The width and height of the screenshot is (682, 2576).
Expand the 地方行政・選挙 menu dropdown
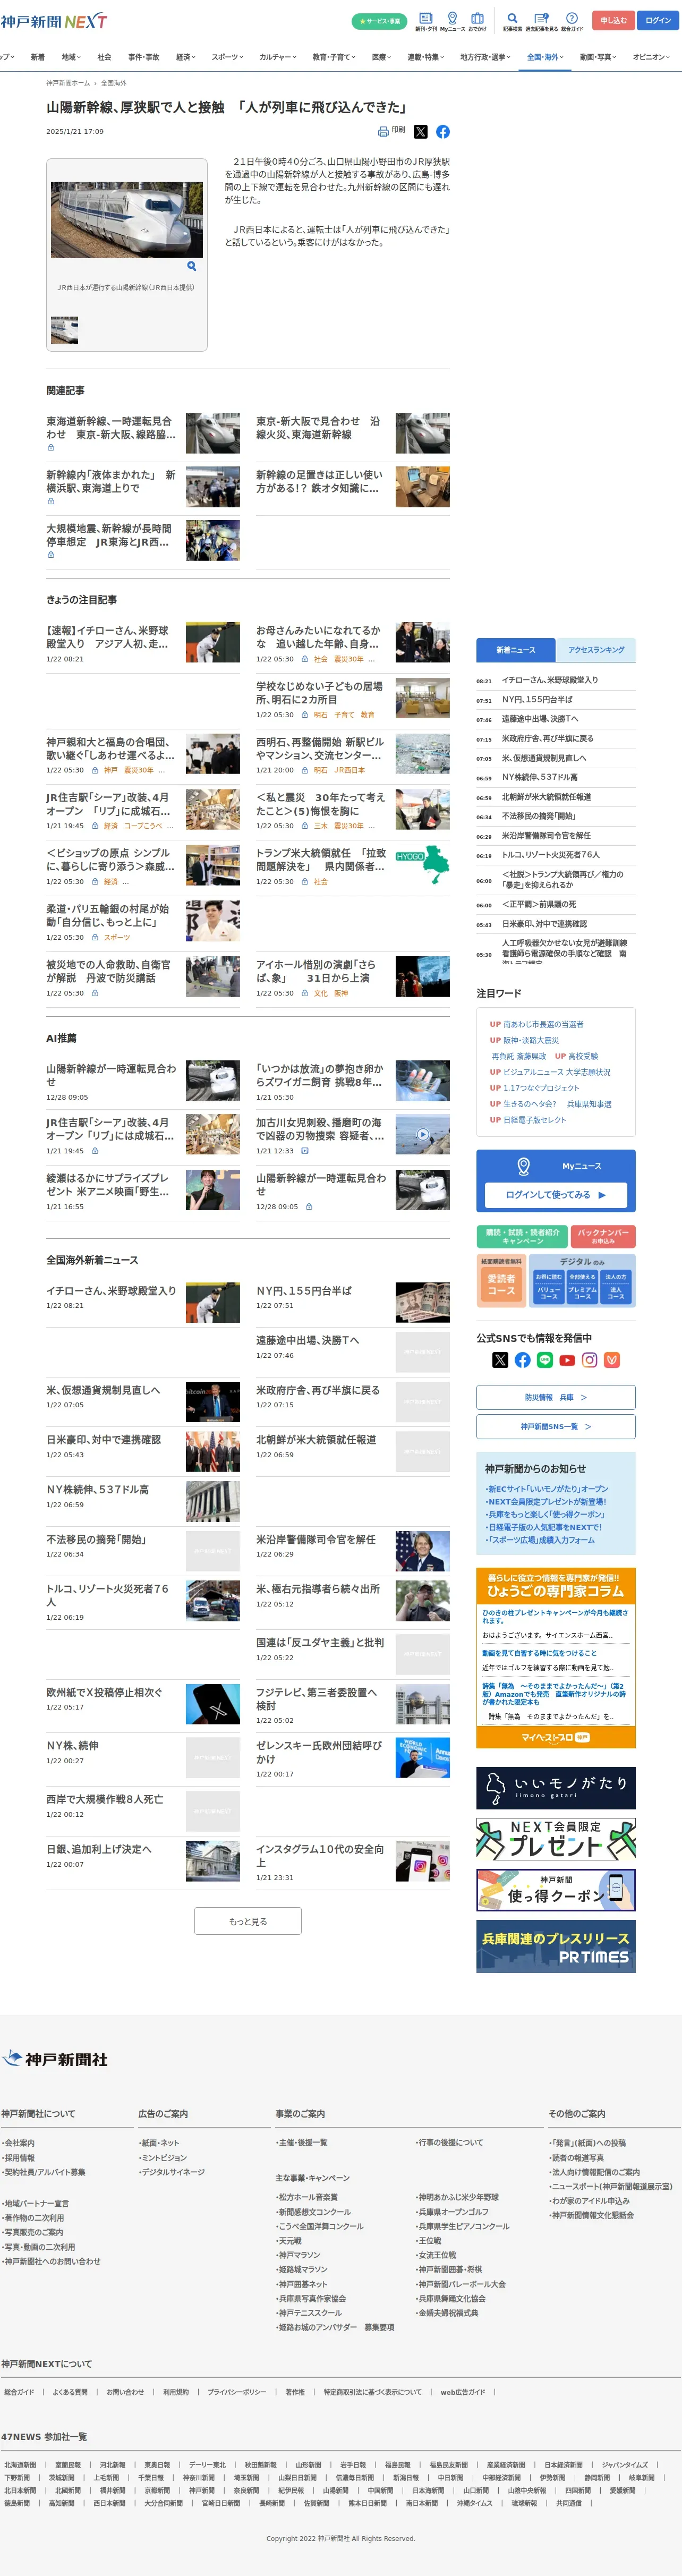click(x=485, y=57)
